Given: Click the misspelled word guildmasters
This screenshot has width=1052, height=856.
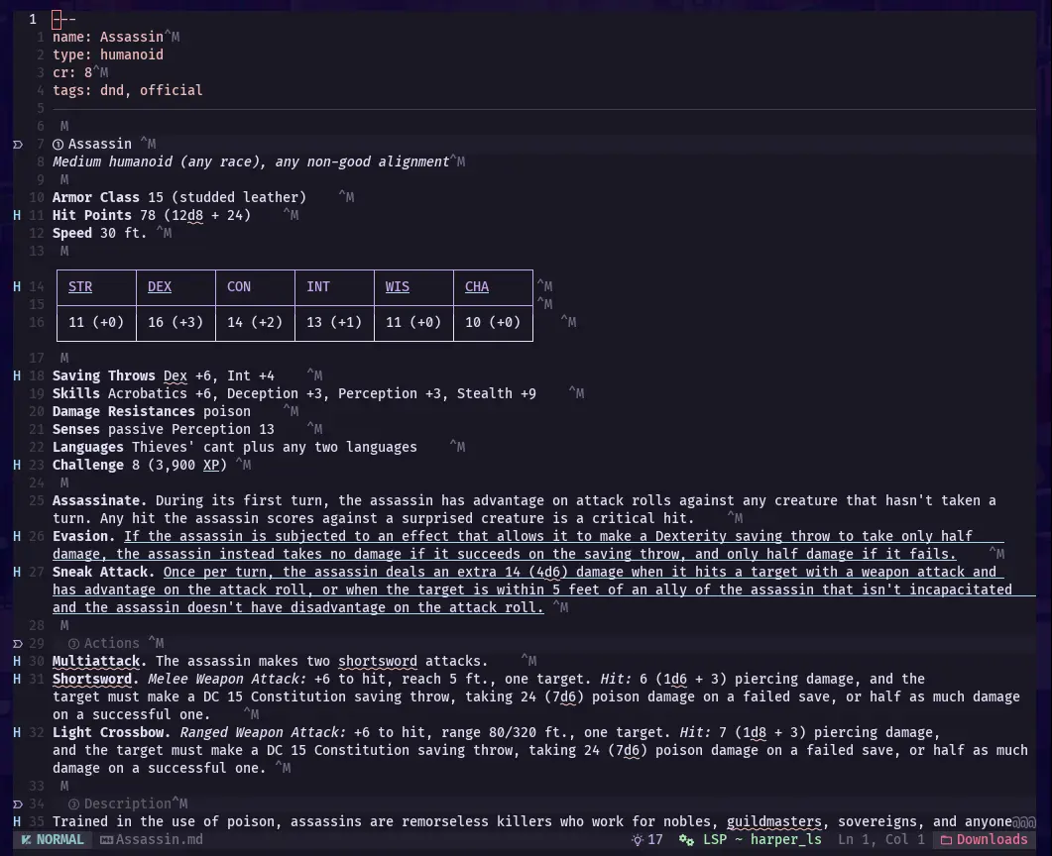Looking at the screenshot, I should coord(773,821).
